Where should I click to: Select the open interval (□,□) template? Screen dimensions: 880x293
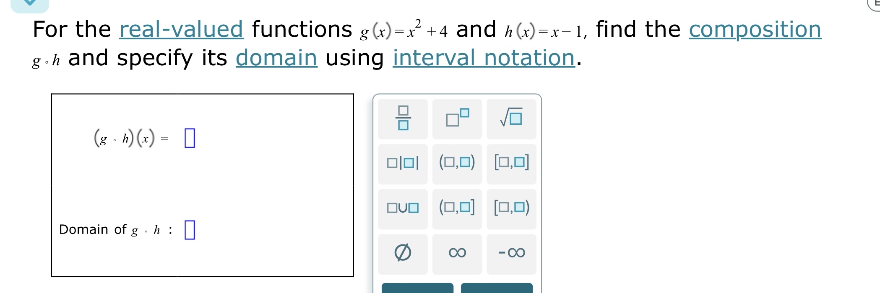point(457,164)
